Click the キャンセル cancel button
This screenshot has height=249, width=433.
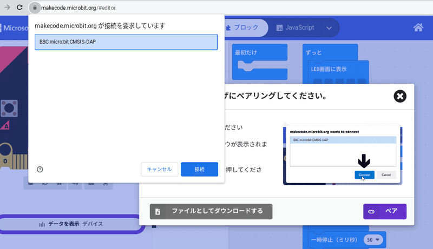tap(159, 169)
